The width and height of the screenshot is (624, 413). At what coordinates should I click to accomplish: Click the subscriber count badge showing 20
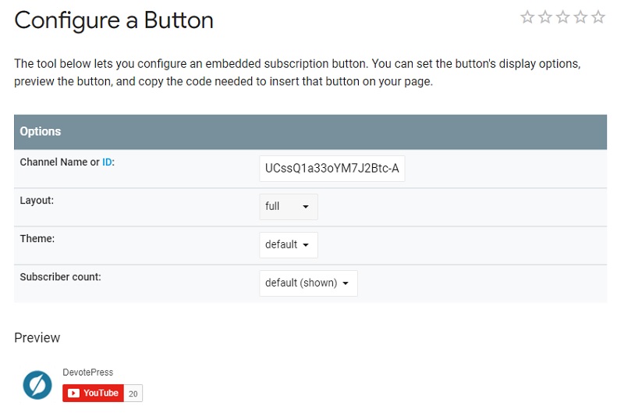(x=133, y=393)
